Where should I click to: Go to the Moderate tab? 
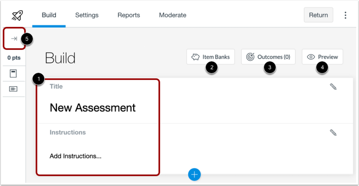click(x=173, y=15)
